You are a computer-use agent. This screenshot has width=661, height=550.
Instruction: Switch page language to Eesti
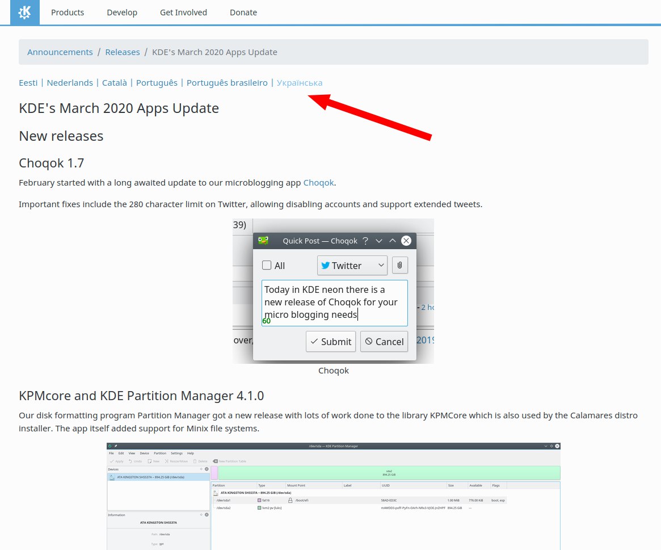click(28, 83)
